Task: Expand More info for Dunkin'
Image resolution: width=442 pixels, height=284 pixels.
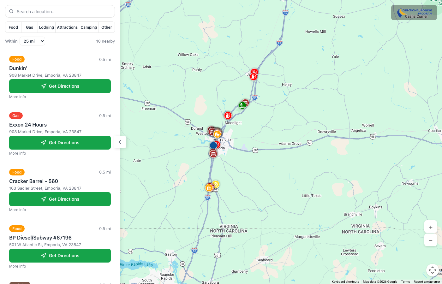Action: pyautogui.click(x=17, y=97)
